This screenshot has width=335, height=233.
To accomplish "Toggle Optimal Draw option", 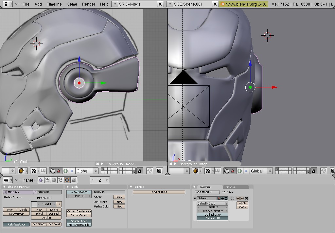I will 212,215.
